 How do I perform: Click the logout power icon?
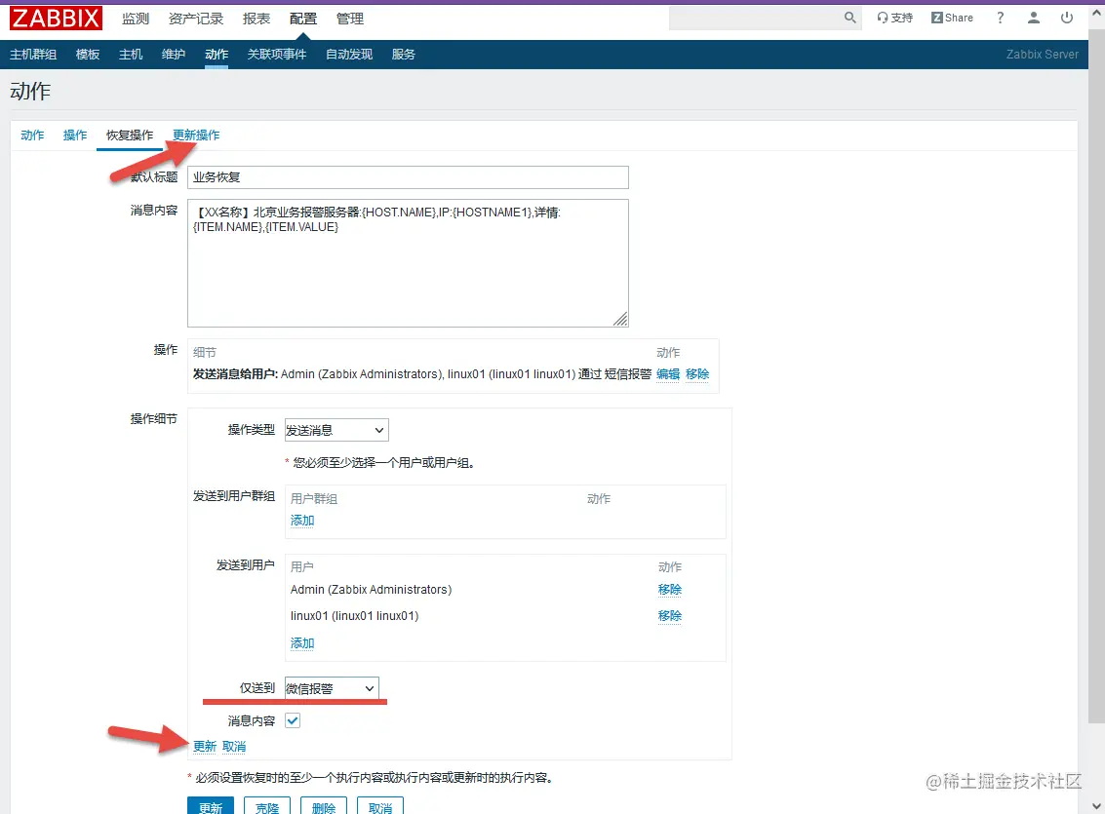click(x=1067, y=18)
